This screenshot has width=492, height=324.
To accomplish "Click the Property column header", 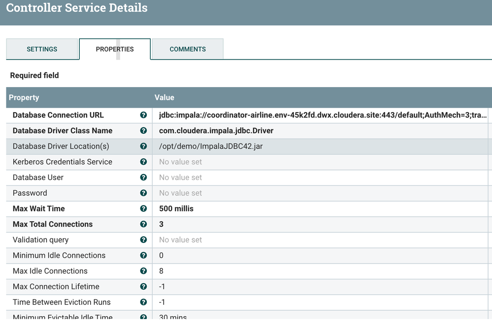I will click(24, 97).
